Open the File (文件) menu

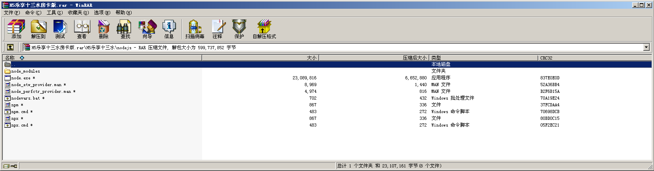pyautogui.click(x=11, y=13)
